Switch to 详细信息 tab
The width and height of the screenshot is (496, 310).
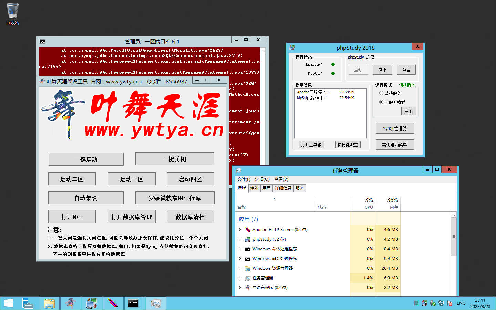pos(283,188)
